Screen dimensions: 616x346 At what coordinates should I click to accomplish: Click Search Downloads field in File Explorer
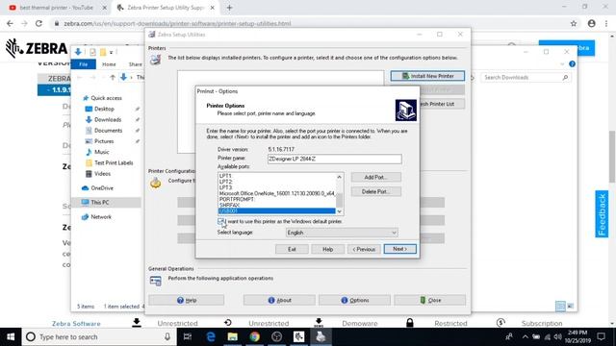pos(526,78)
